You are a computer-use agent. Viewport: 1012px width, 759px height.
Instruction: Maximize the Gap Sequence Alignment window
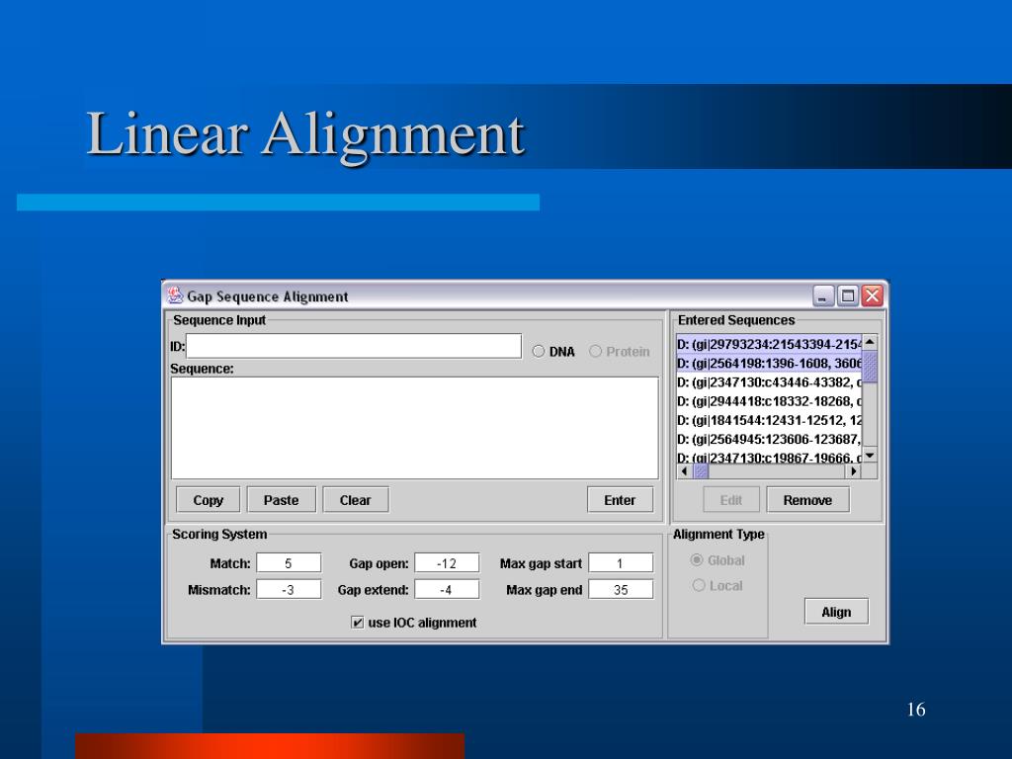tap(847, 295)
